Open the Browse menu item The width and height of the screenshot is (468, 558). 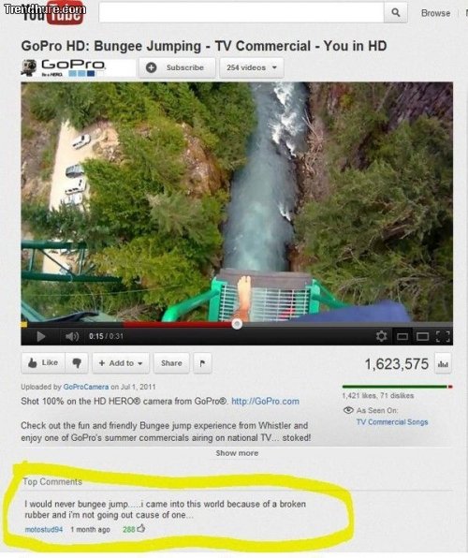click(435, 13)
